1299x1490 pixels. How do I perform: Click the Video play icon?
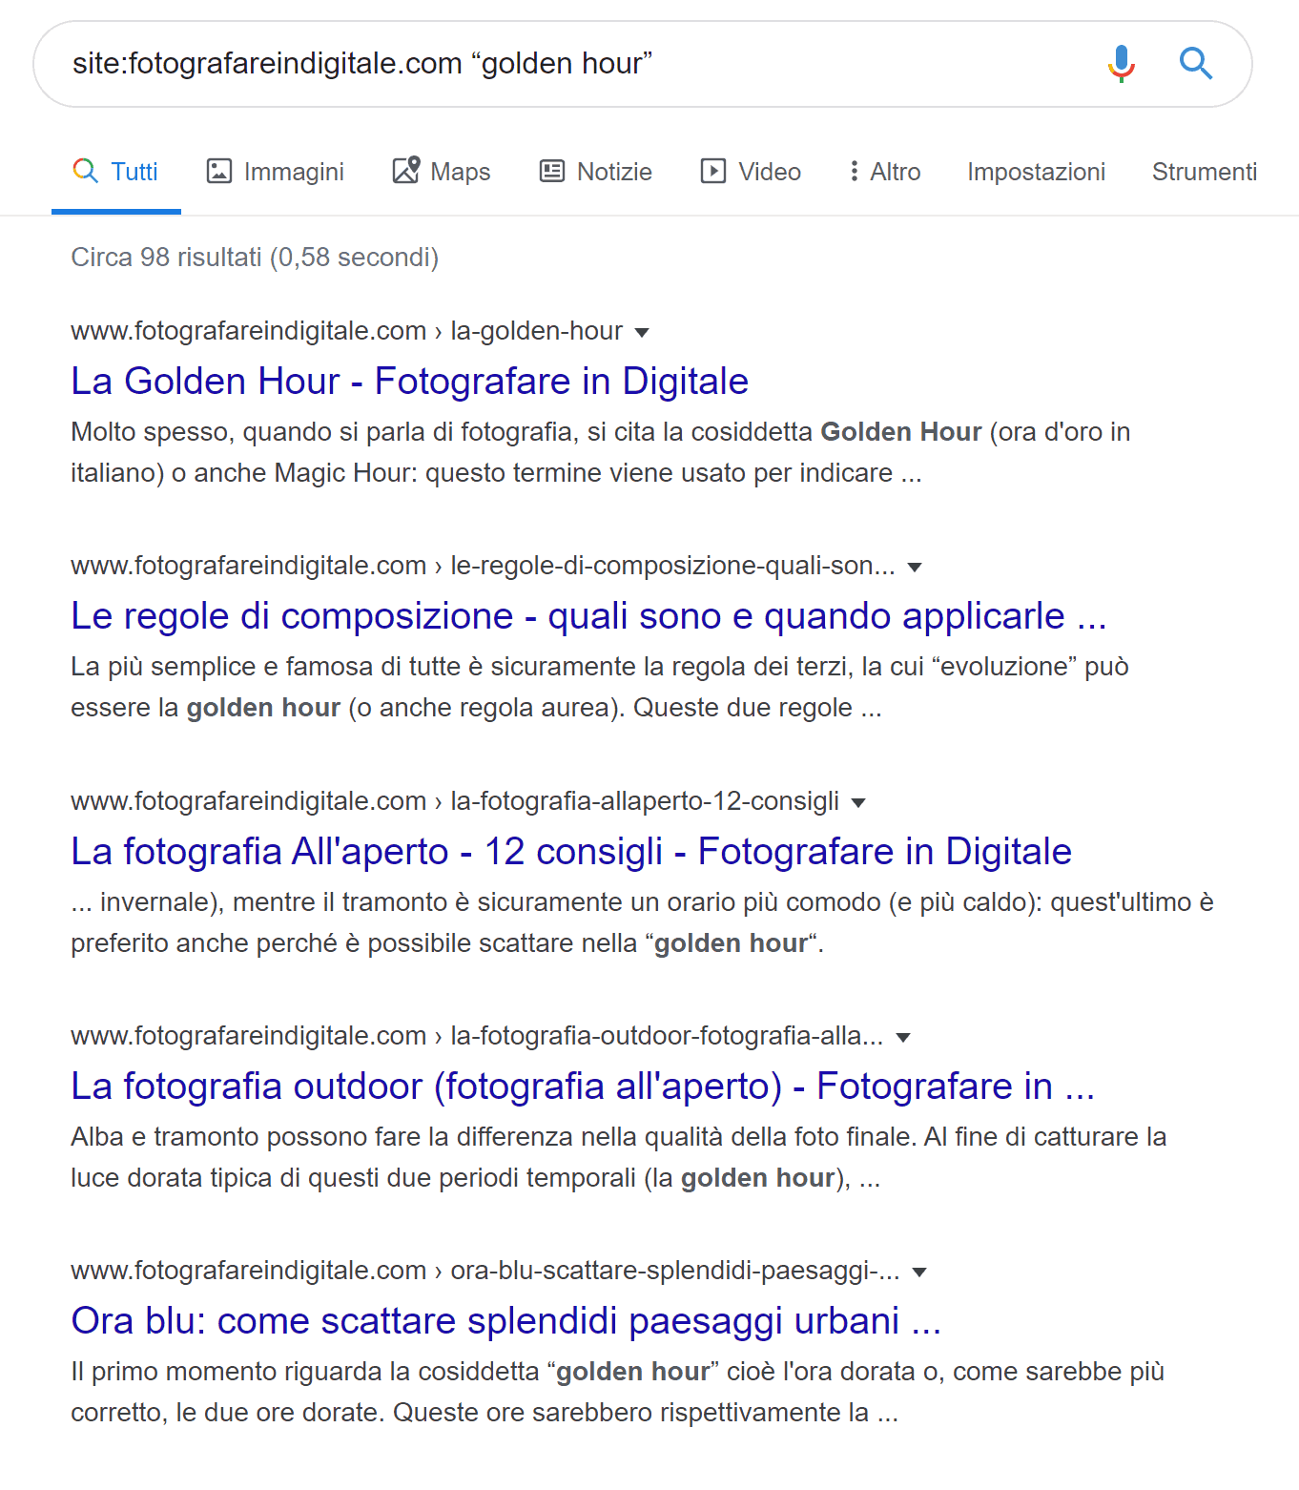pos(713,172)
